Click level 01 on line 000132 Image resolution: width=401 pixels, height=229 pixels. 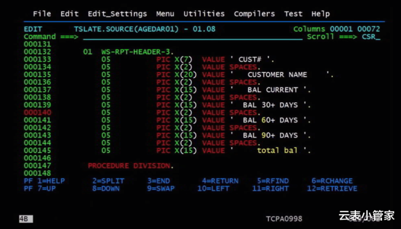click(88, 52)
